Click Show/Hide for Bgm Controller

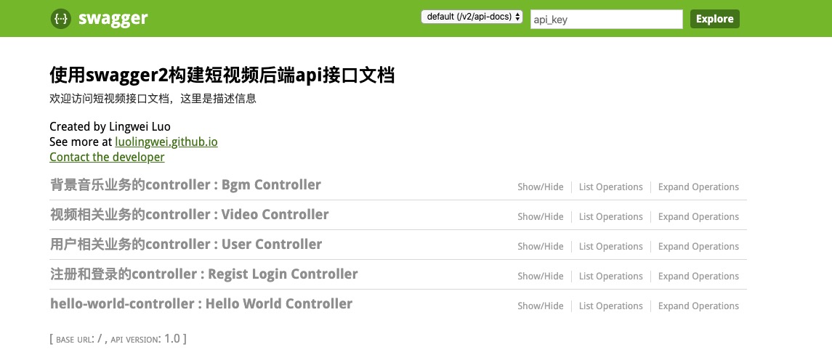(540, 187)
